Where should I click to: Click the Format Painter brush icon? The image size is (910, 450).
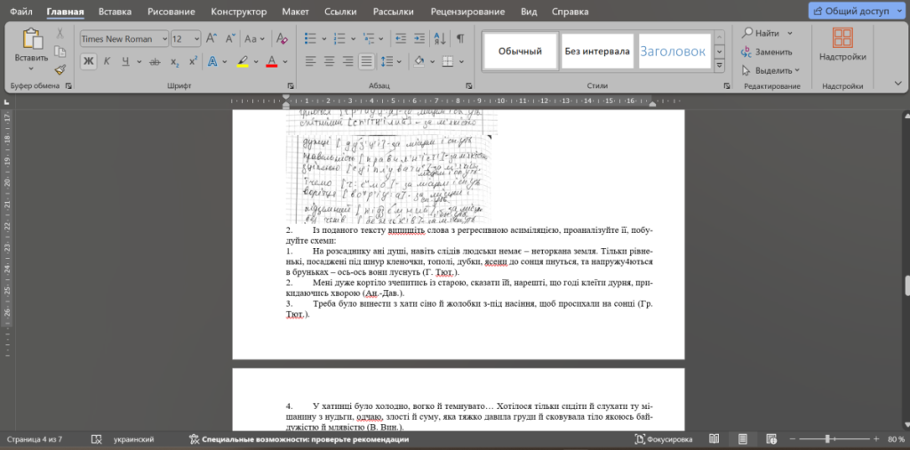(60, 69)
